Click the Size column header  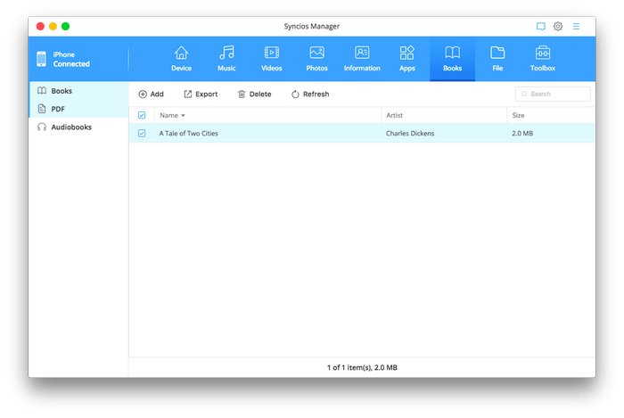(x=552, y=115)
